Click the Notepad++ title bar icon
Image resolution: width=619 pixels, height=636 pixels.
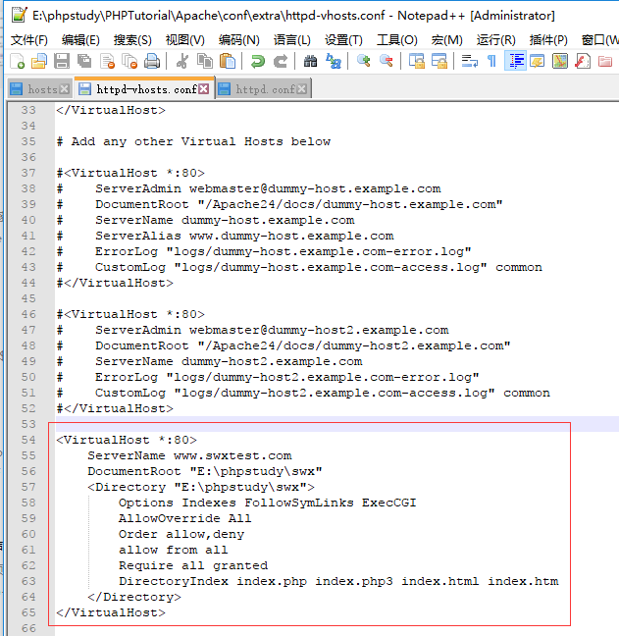[x=19, y=15]
